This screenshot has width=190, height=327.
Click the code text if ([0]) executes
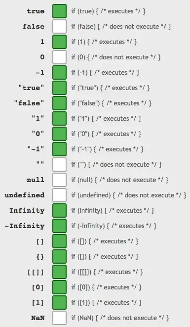pyautogui.click(x=106, y=287)
